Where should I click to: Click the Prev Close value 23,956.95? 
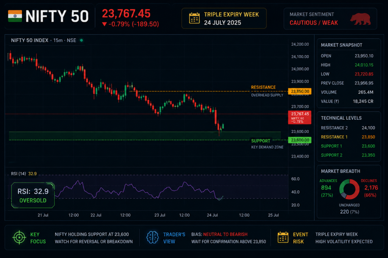click(x=364, y=83)
